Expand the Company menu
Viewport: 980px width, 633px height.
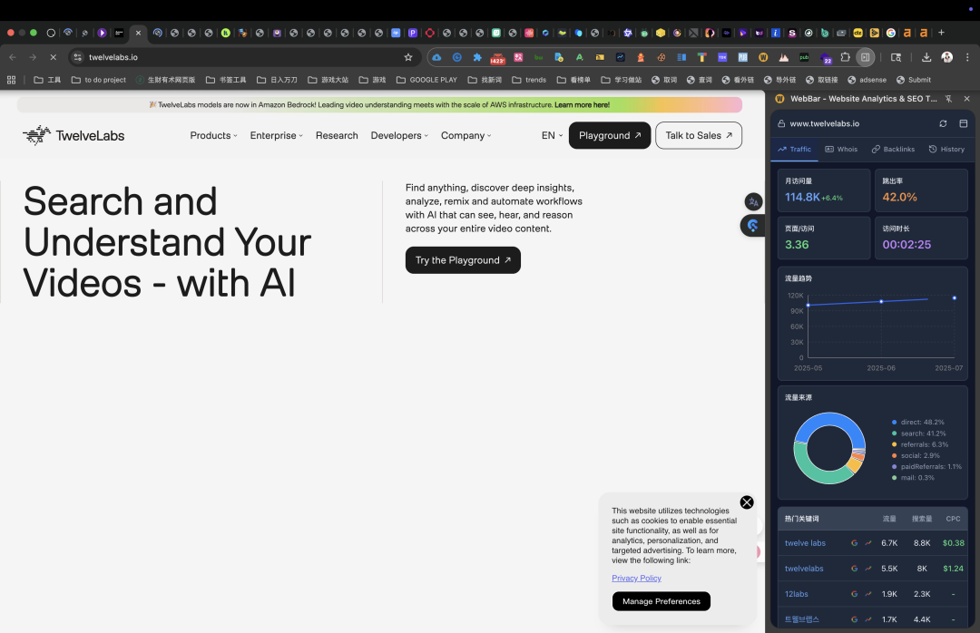point(465,136)
